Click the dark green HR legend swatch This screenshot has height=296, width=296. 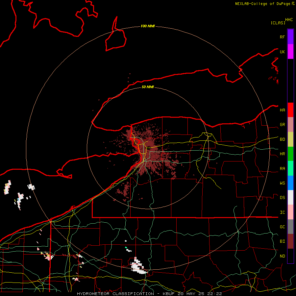[290, 154]
